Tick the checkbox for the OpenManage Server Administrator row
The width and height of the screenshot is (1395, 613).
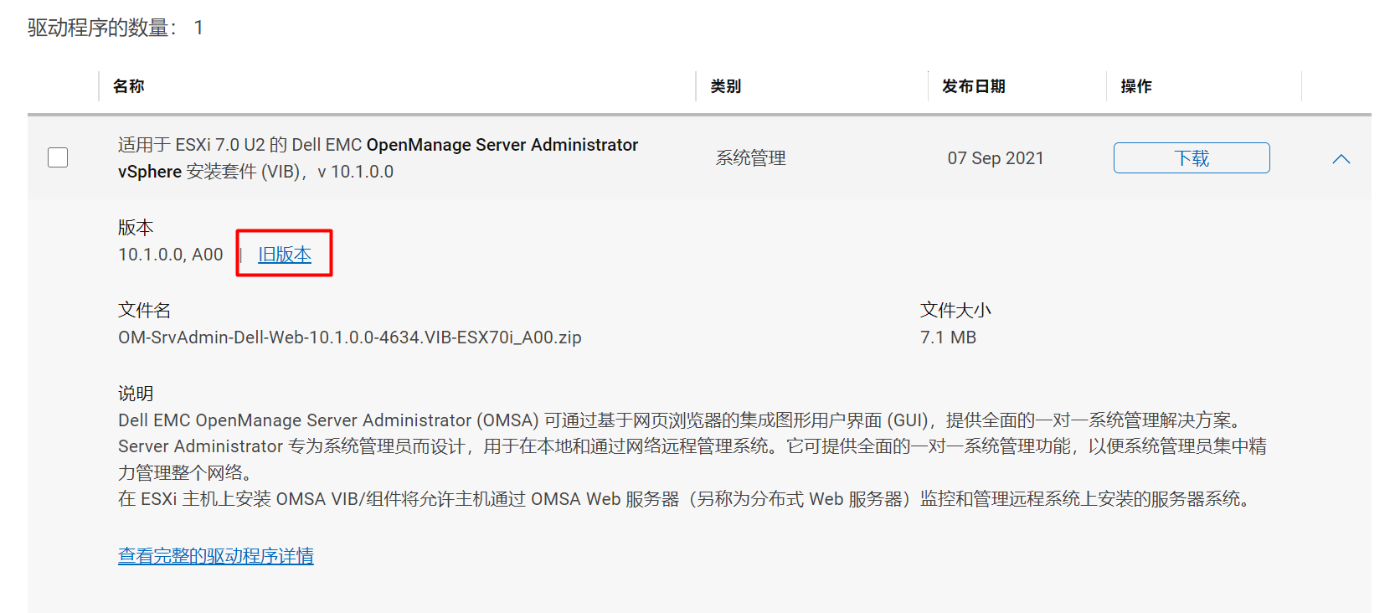click(58, 157)
